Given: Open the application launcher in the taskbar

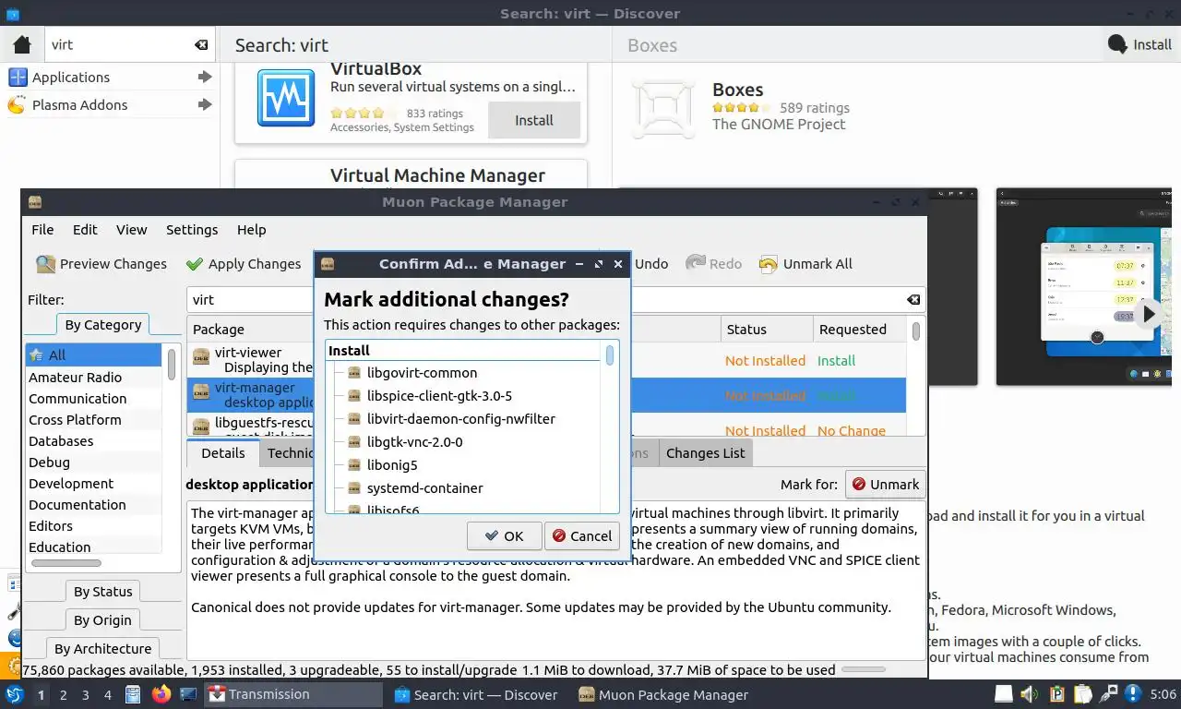Looking at the screenshot, I should click(x=15, y=694).
